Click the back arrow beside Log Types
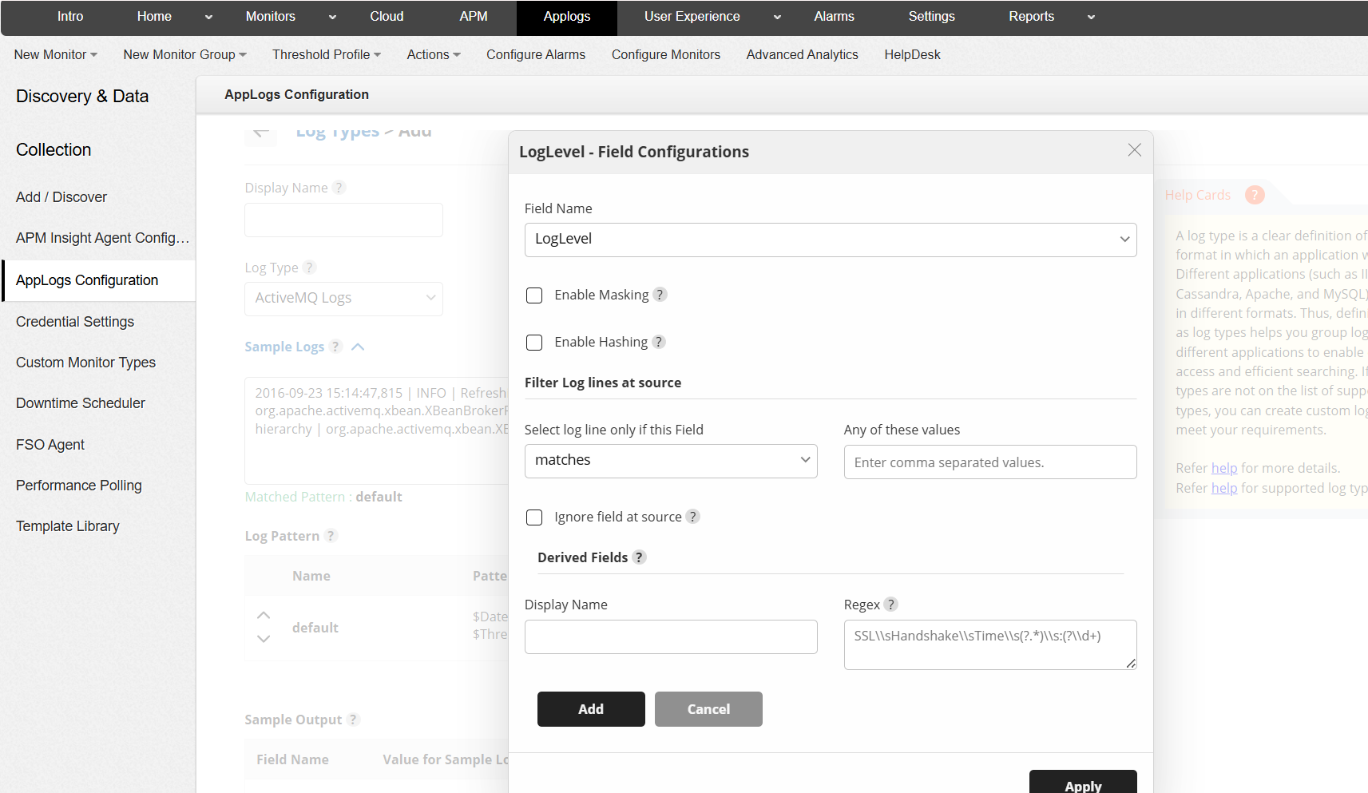 [x=260, y=133]
